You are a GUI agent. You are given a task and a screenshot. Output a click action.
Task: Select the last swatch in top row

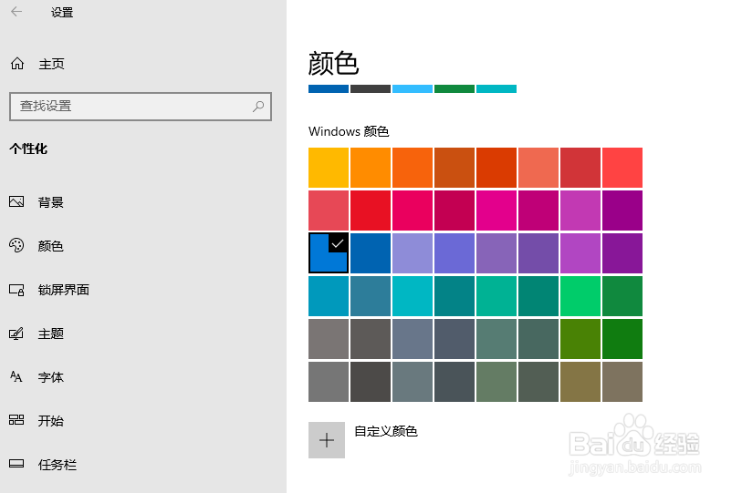tap(622, 168)
